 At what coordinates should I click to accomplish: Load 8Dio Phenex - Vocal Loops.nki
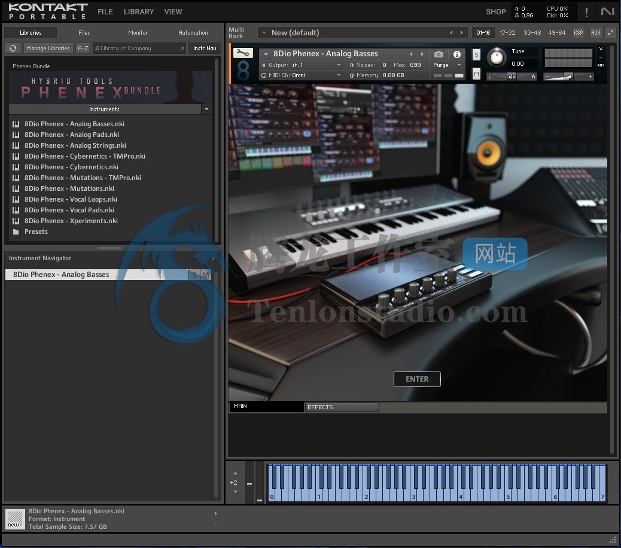pos(71,199)
